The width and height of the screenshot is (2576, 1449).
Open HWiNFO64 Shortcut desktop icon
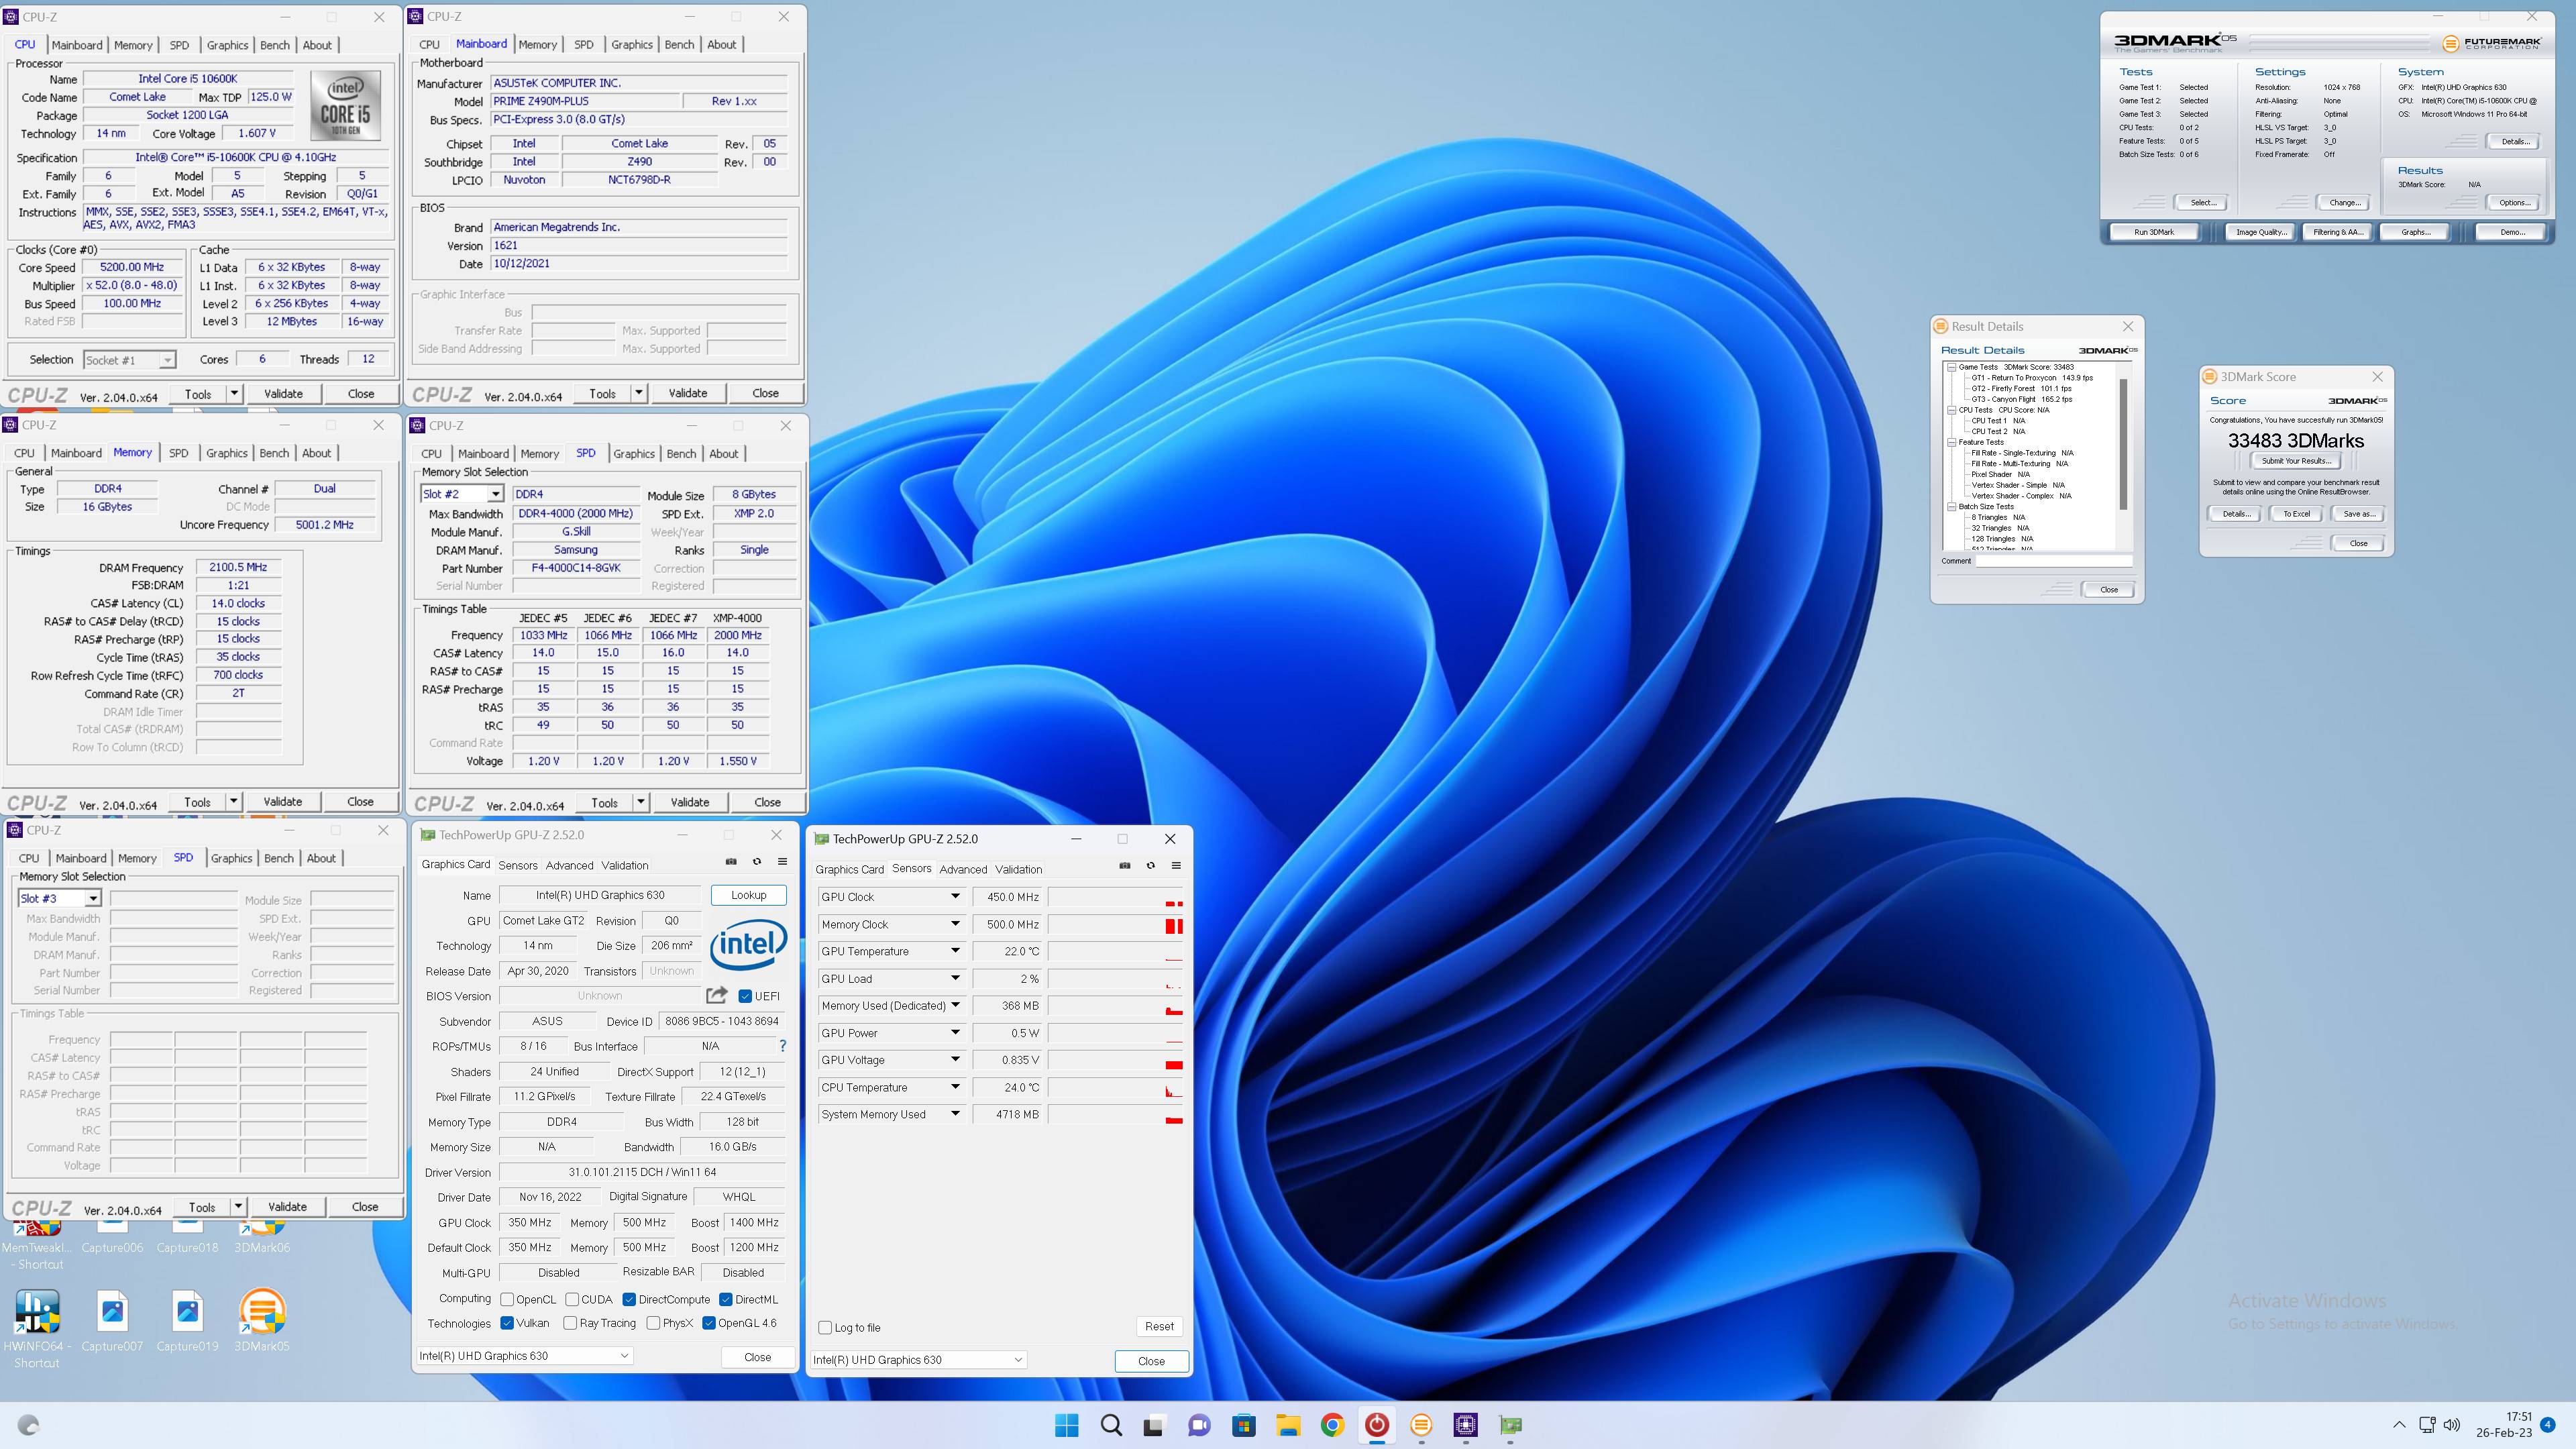37,1328
